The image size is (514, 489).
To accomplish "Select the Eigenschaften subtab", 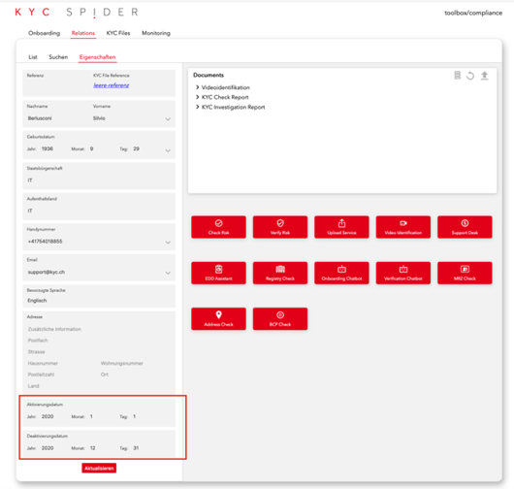I will point(97,57).
